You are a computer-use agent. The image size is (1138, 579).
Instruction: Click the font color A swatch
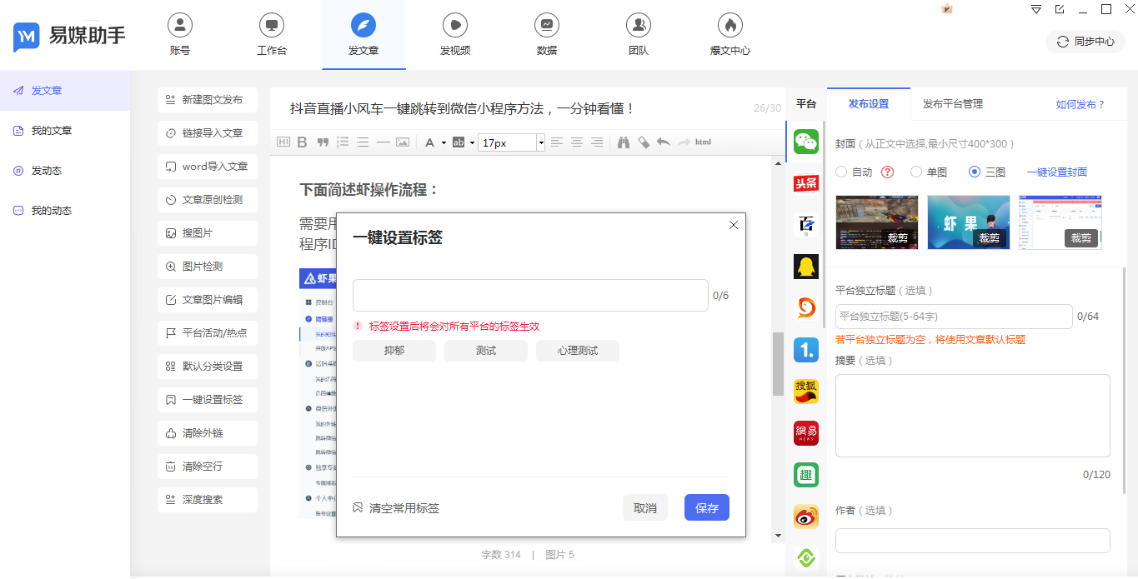pyautogui.click(x=431, y=142)
